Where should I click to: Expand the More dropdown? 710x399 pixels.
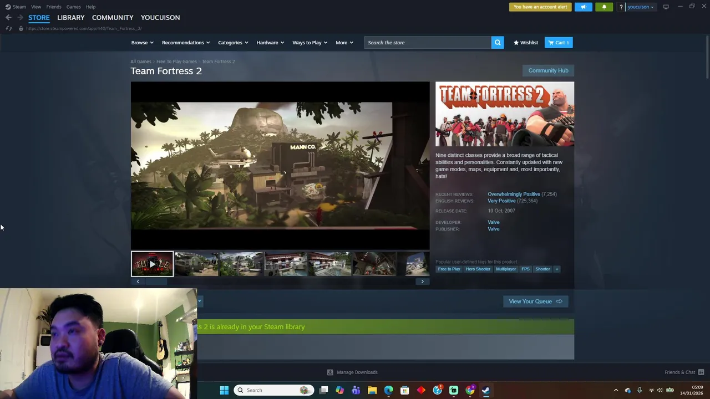tap(344, 43)
